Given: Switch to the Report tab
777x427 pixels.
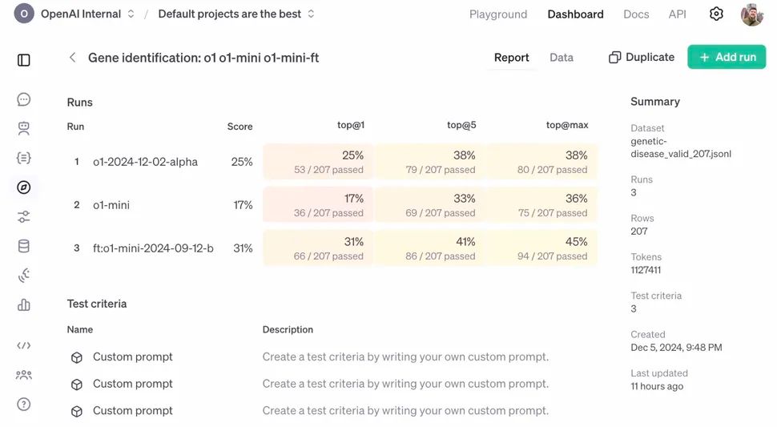Looking at the screenshot, I should coord(511,58).
